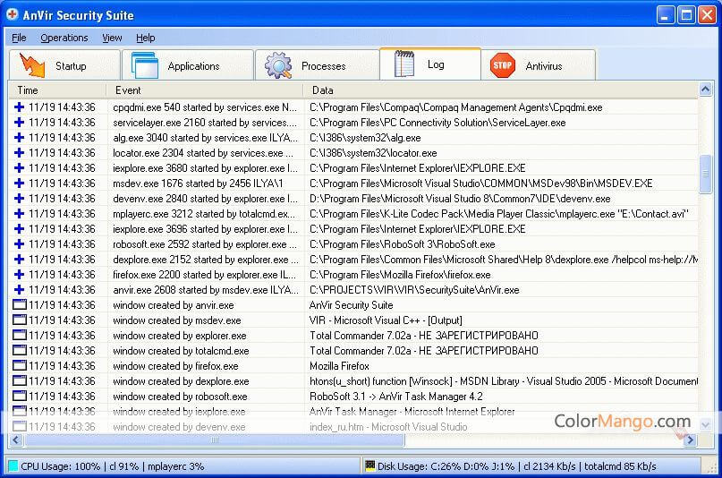Open the Antivirus tab
722x478 pixels.
click(x=539, y=65)
